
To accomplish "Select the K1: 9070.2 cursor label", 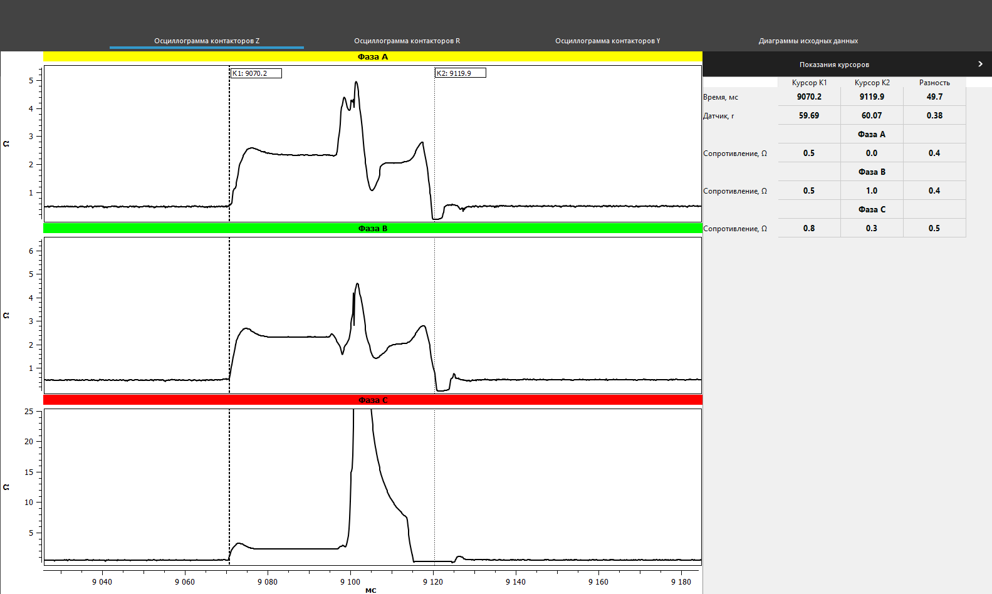I will [256, 73].
